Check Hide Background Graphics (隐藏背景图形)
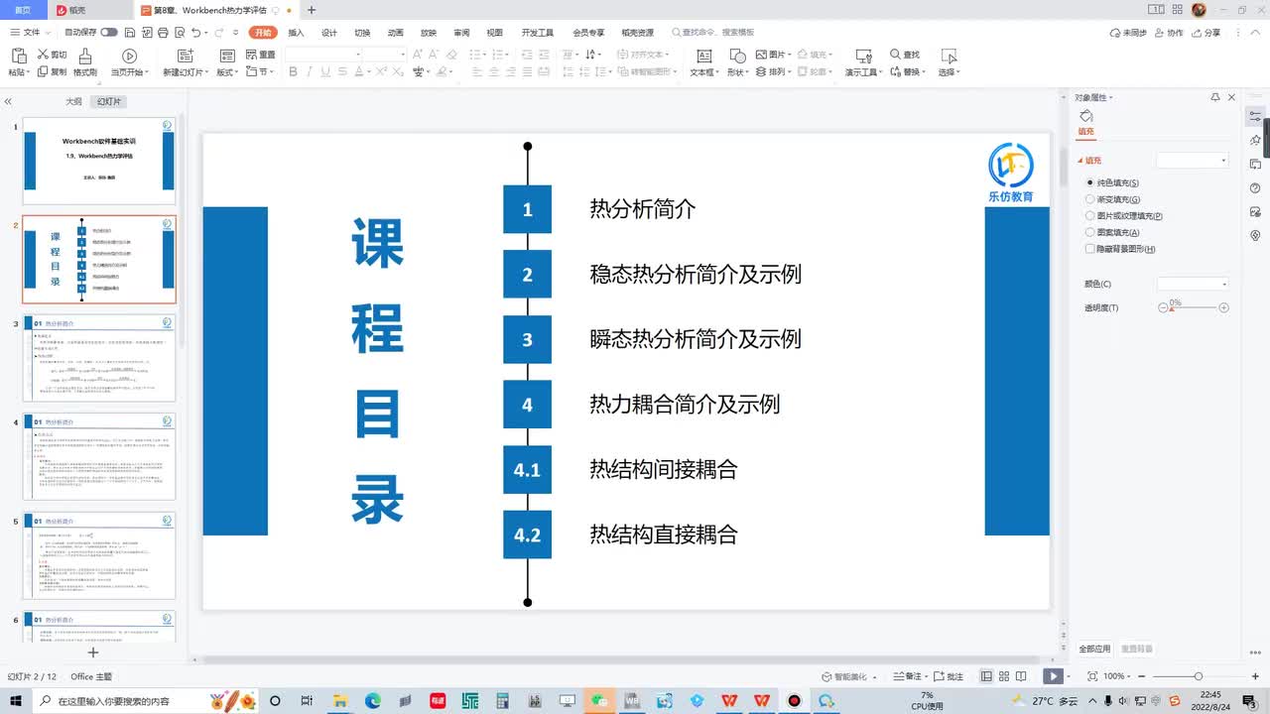This screenshot has width=1270, height=714. 1090,249
